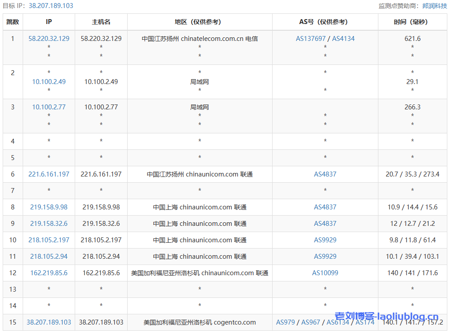450x333 pixels.
Task: Open AS9929 link in hop 10 row
Action: click(325, 240)
